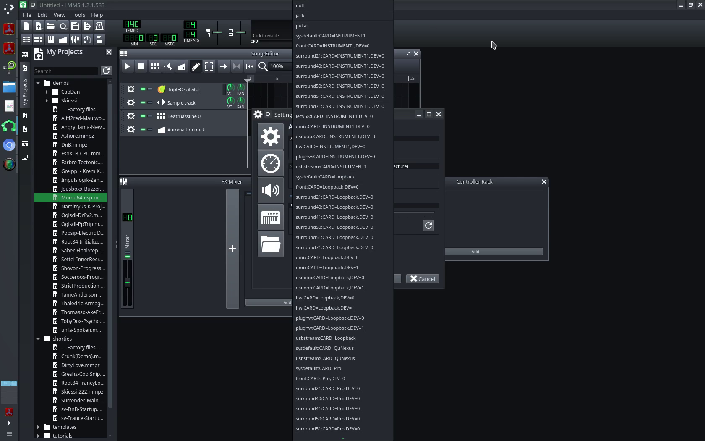Open the Tools menu
This screenshot has height=441, width=705.
pyautogui.click(x=78, y=15)
